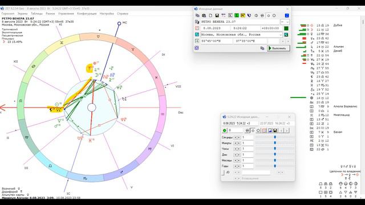Click the blue picture icon in the time-shift window
The width and height of the screenshot is (365, 205).
tap(270, 130)
